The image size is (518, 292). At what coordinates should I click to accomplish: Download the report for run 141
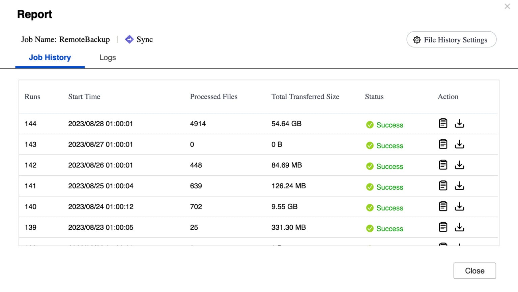(459, 186)
